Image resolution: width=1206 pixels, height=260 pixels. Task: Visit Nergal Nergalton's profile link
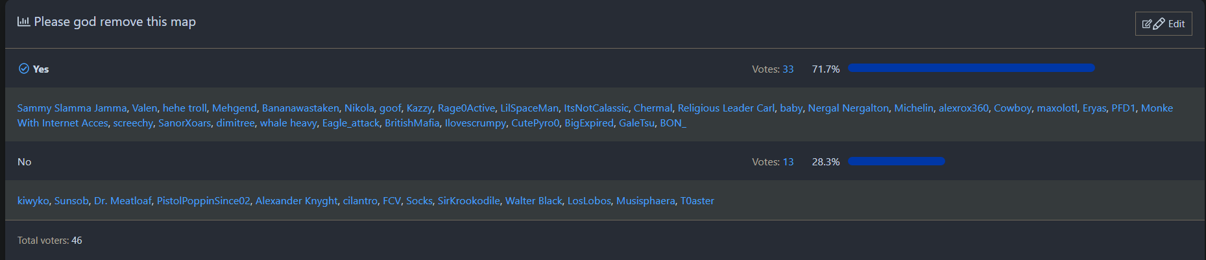click(848, 108)
